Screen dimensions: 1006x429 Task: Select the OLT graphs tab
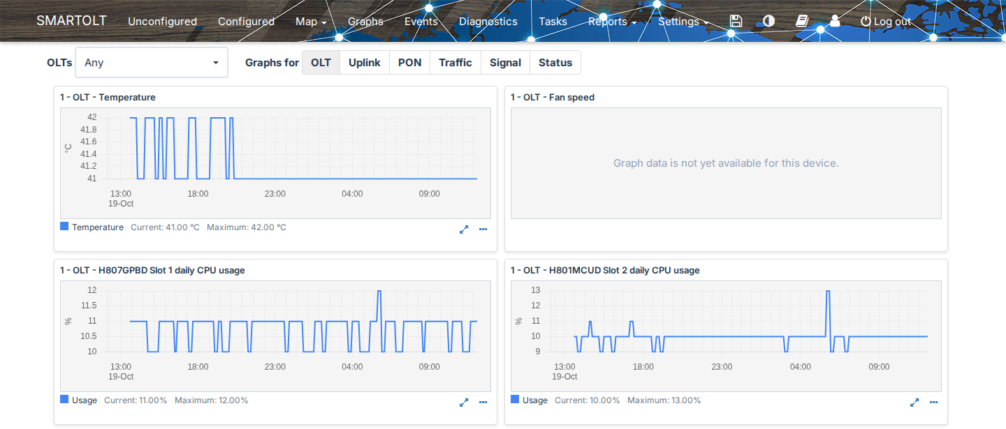(321, 63)
